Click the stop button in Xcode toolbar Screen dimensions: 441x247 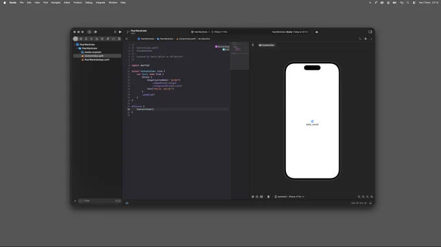tap(115, 32)
